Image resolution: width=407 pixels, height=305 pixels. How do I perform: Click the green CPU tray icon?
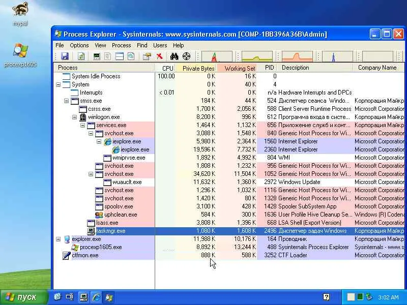pos(360,297)
